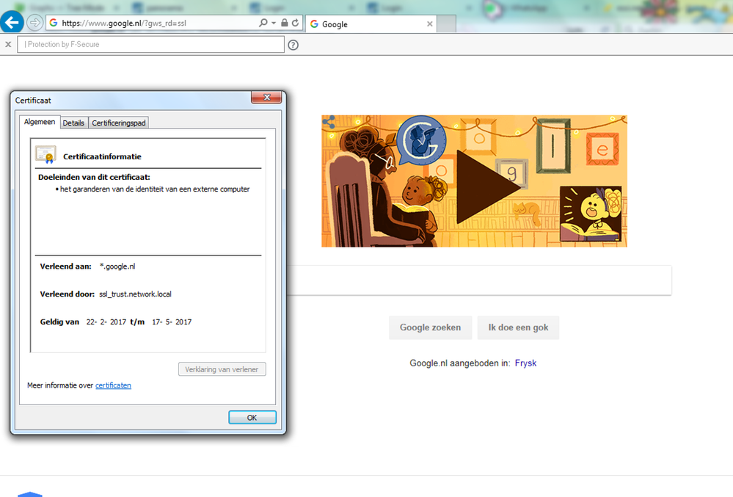Open the Certificeringspad tab
733x497 pixels.
[x=119, y=123]
